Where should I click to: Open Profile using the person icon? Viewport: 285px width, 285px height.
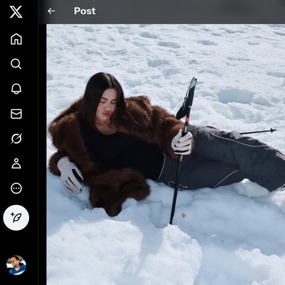16,164
